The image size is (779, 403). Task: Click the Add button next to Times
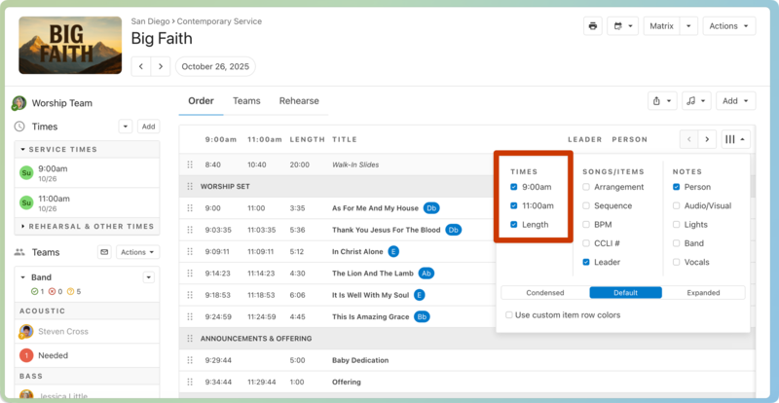click(x=148, y=127)
